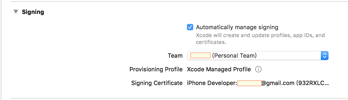Click the blue checkmark icon for automatic signing

click(190, 27)
